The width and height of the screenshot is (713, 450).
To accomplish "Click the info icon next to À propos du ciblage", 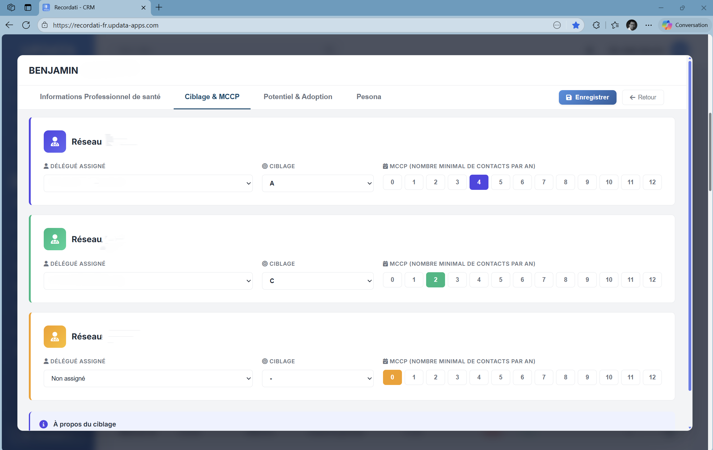I will (x=43, y=424).
